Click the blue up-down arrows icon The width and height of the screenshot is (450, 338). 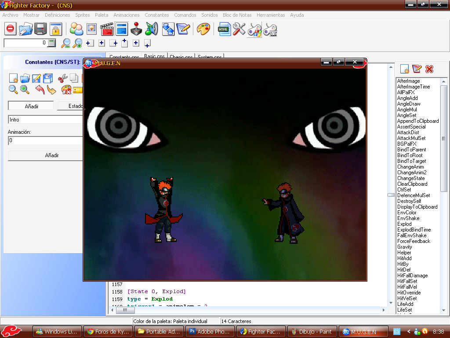click(x=168, y=29)
